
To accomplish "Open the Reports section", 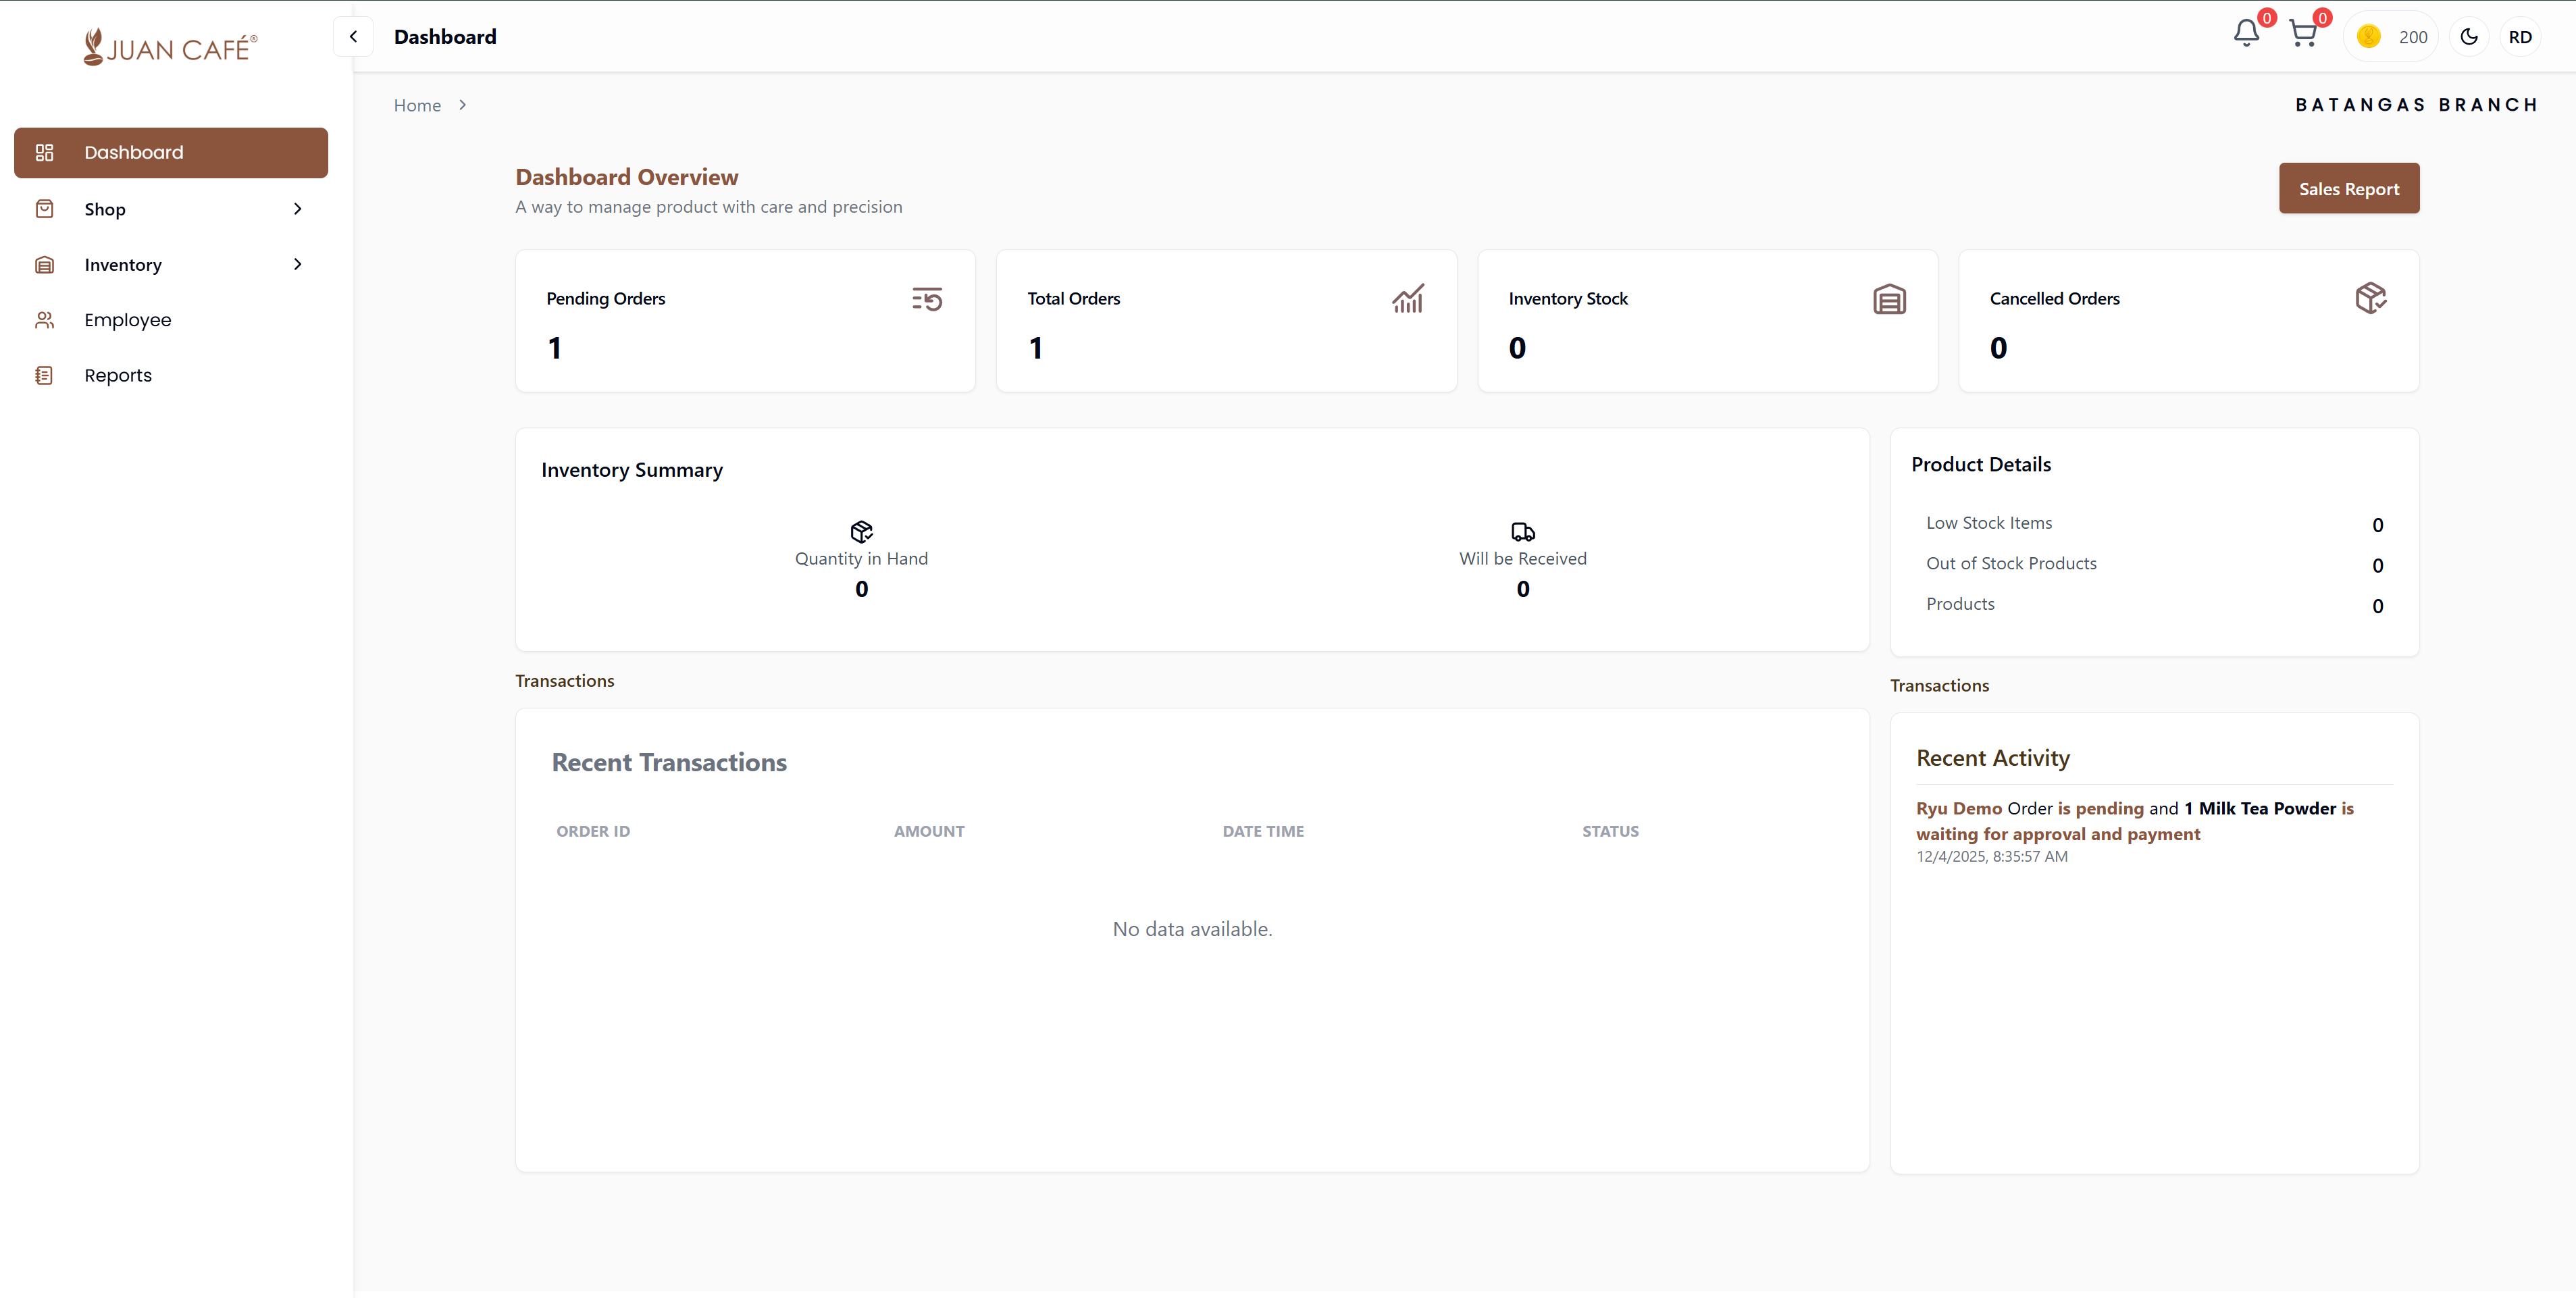I will tap(118, 375).
